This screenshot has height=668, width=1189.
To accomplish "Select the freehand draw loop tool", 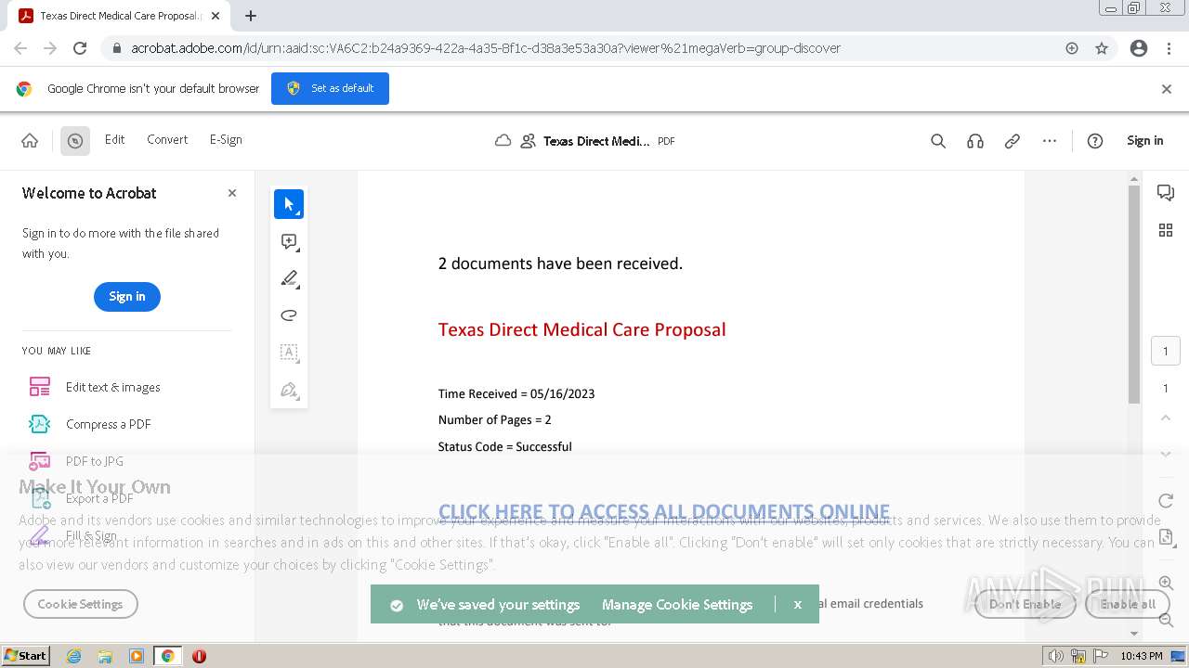I will point(289,315).
